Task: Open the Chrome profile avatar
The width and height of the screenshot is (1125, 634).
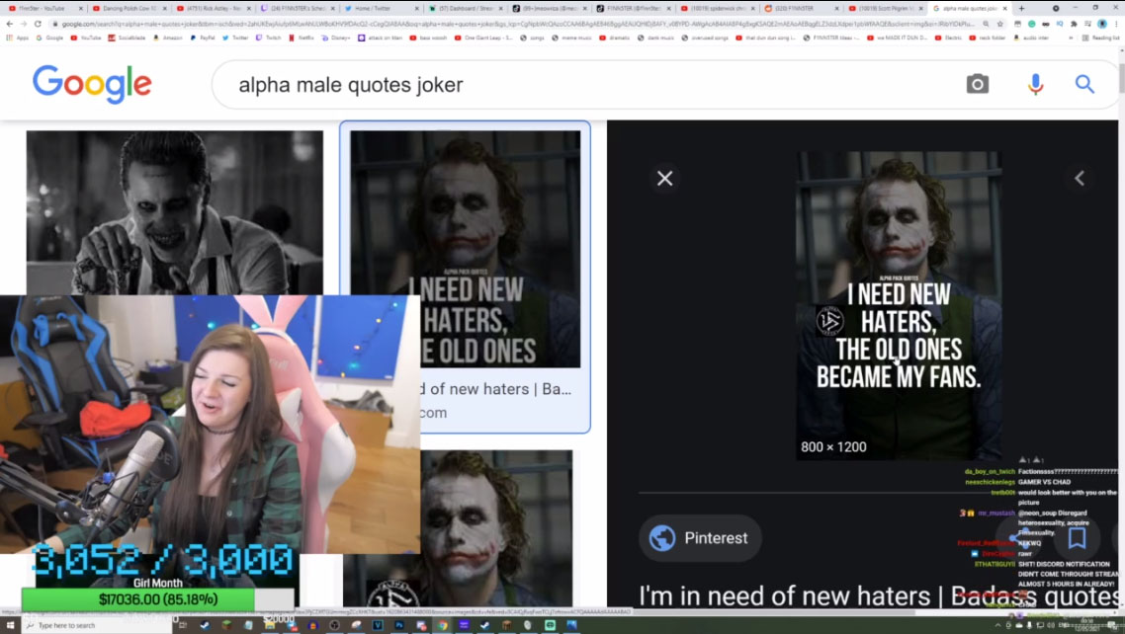Action: click(1102, 24)
